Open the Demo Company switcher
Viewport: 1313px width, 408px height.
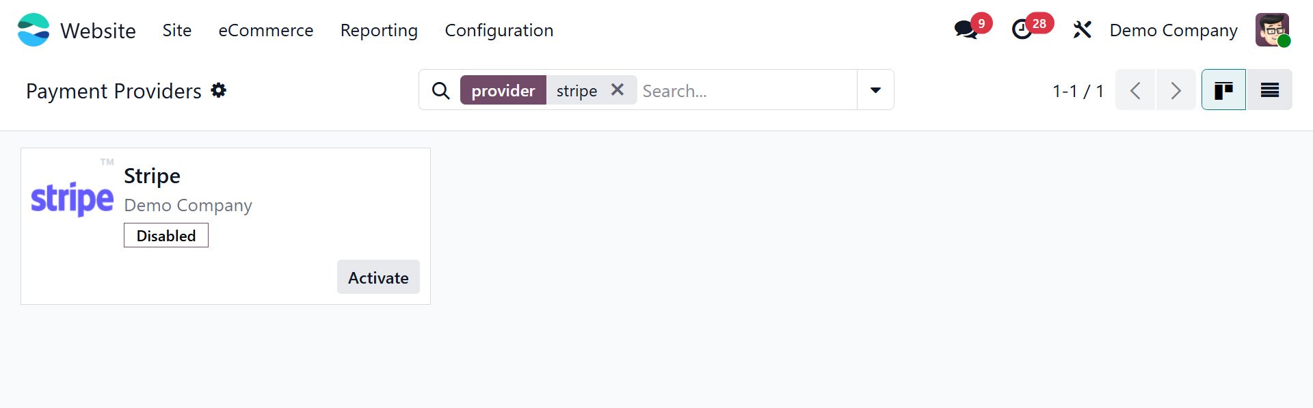pos(1173,30)
